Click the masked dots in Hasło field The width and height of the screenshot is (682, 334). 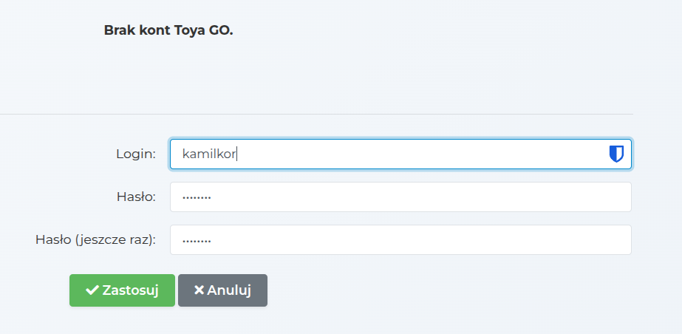click(x=197, y=197)
